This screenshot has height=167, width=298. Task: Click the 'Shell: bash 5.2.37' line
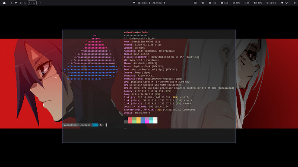pyautogui.click(x=136, y=54)
